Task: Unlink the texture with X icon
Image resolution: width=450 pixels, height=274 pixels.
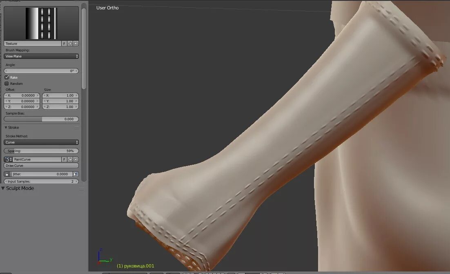Action: pos(76,44)
